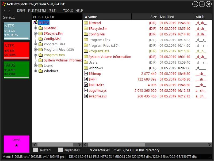Screen dimensions: 214x161
Task: Click the GetDataBack app icon in title bar
Action: (x=4, y=4)
